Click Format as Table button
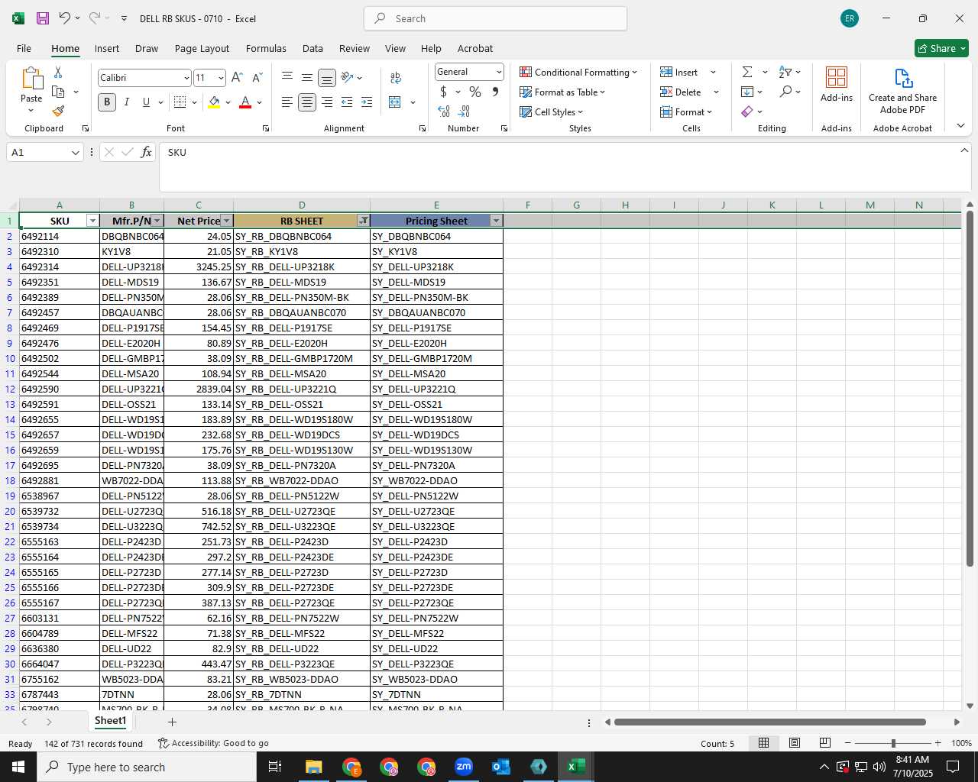The width and height of the screenshot is (978, 782). (562, 92)
